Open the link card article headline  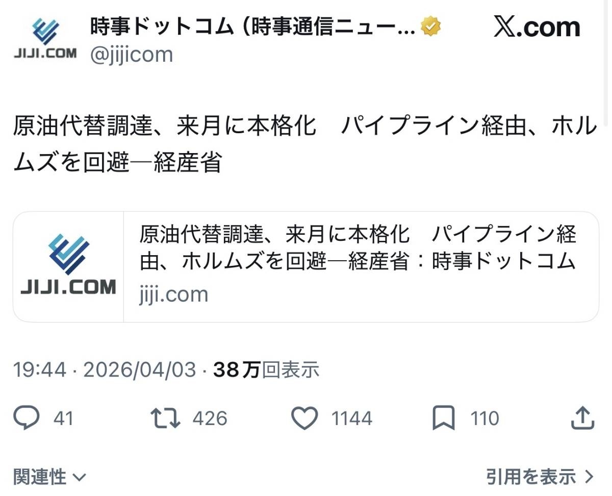(358, 248)
